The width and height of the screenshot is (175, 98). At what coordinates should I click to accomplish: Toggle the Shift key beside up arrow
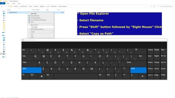coord(138,70)
